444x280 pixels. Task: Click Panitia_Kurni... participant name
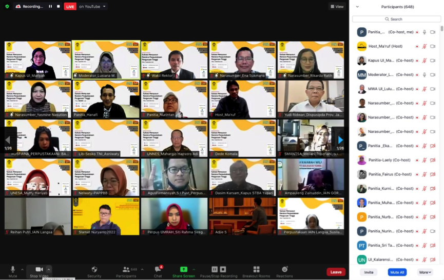[381, 188]
